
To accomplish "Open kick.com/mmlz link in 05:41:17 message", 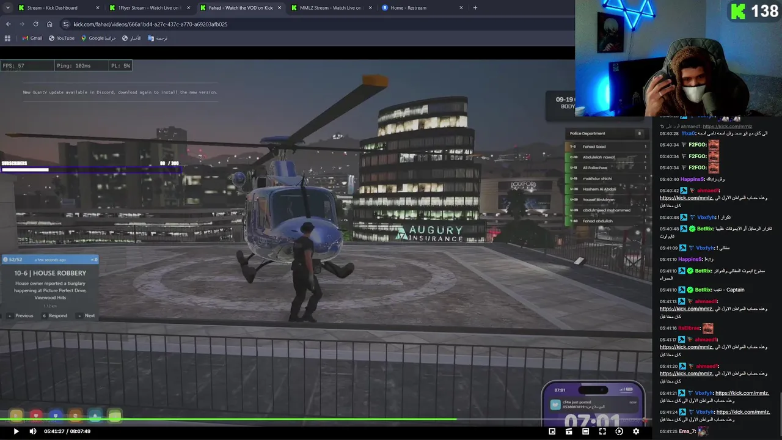I will (x=686, y=347).
